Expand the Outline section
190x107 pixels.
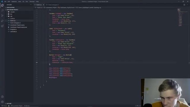(9, 103)
